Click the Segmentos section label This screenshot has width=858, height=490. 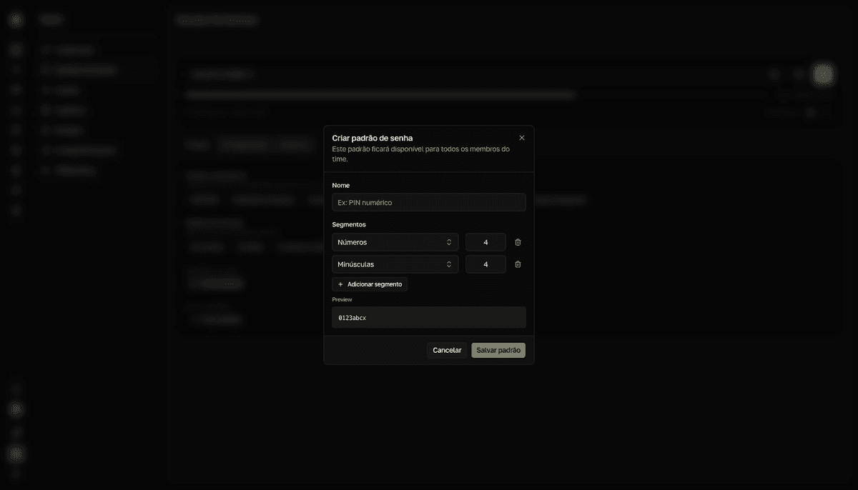coord(349,224)
